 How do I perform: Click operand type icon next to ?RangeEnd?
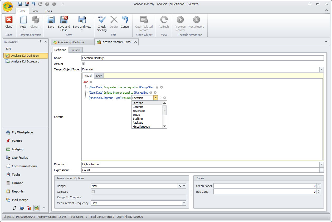(151, 93)
